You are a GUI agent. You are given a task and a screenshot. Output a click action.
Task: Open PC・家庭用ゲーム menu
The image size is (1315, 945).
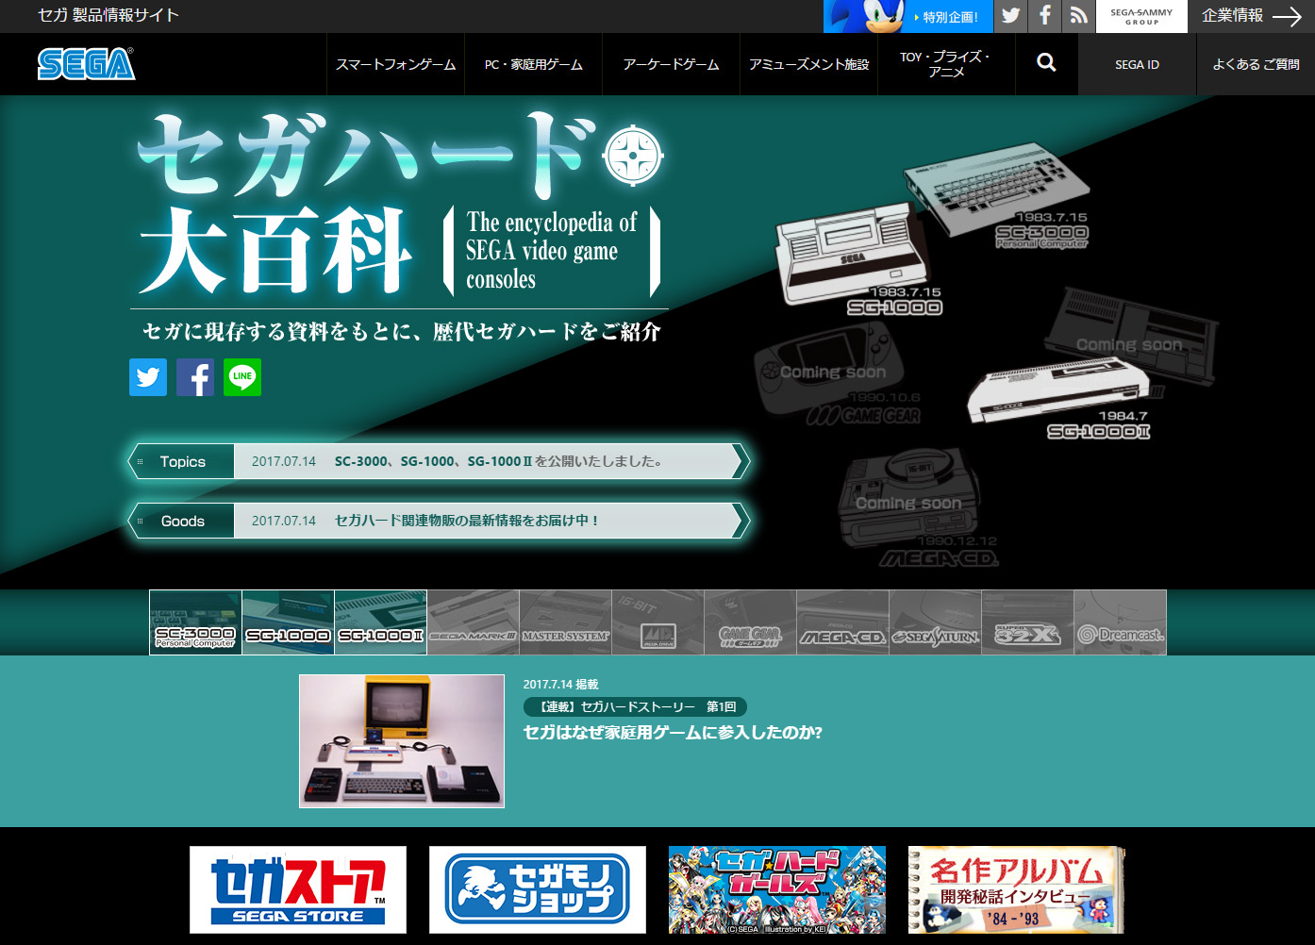pos(533,64)
